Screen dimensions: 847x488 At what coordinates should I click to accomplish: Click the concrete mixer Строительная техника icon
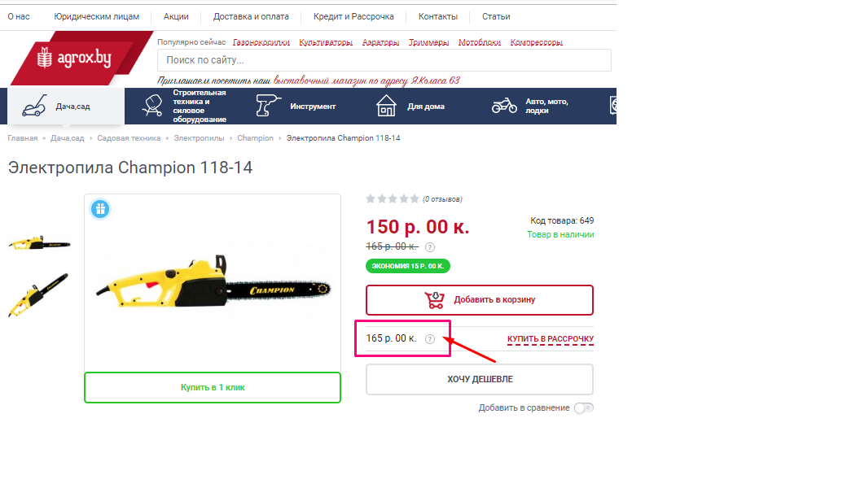pos(152,106)
